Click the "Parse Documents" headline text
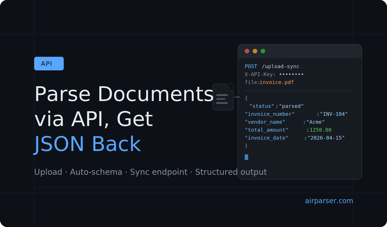The height and width of the screenshot is (227, 387). pyautogui.click(x=124, y=94)
